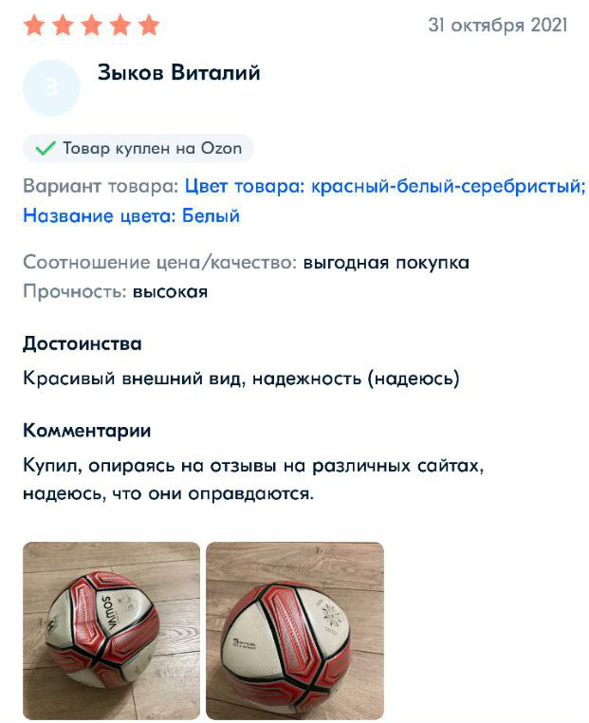Open reviewer name Зыков Виталий
Viewport: 589px width, 723px height.
click(178, 73)
